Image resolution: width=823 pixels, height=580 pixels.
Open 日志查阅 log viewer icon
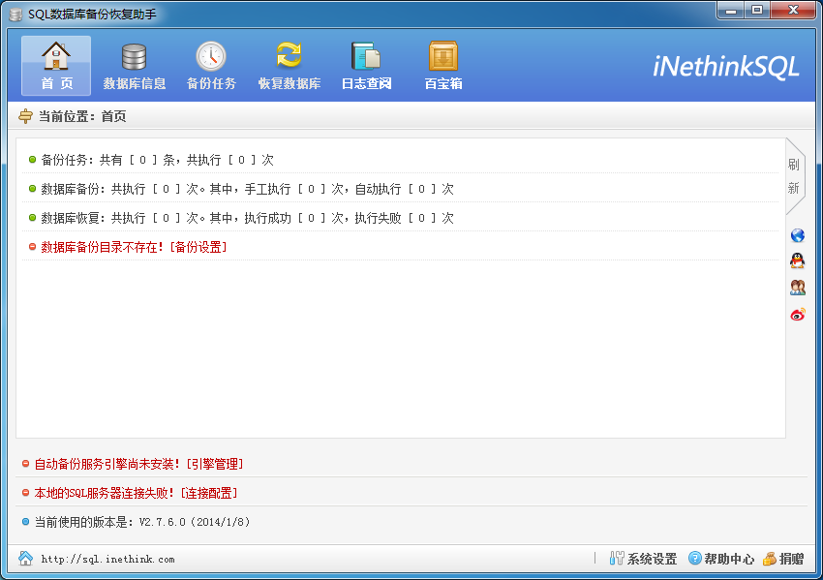pos(366,66)
